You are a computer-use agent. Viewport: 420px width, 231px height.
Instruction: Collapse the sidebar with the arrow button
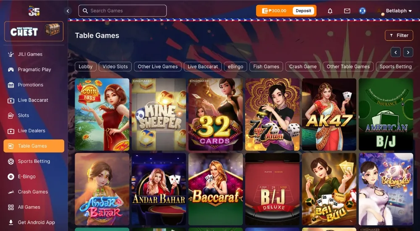click(68, 11)
